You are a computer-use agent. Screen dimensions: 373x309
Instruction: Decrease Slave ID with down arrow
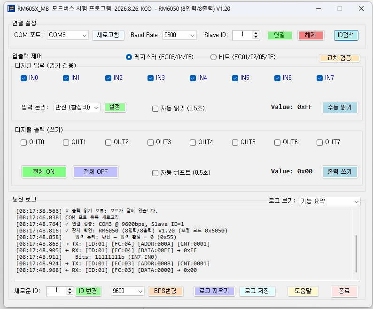click(x=256, y=37)
